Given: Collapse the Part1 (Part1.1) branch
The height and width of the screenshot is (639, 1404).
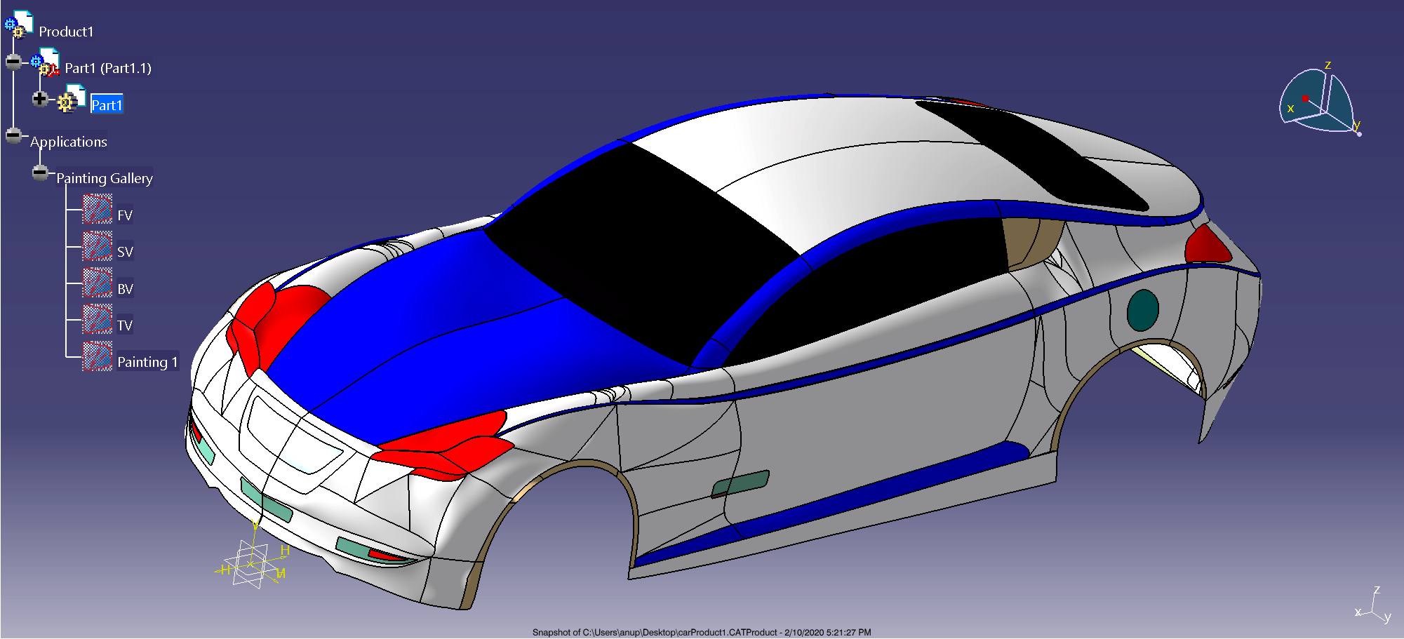Looking at the screenshot, I should [13, 62].
